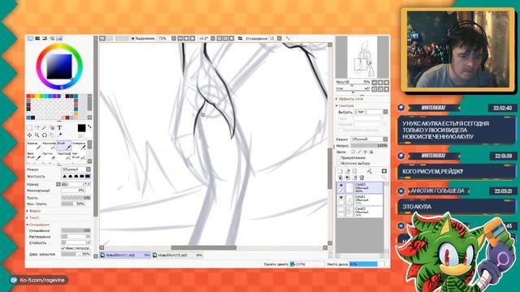Select the Zoom magnifier tool
Image resolution: width=520 pixels, height=292 pixels.
click(37, 135)
